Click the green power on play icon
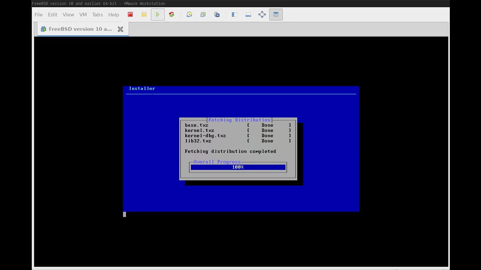 [x=158, y=15]
